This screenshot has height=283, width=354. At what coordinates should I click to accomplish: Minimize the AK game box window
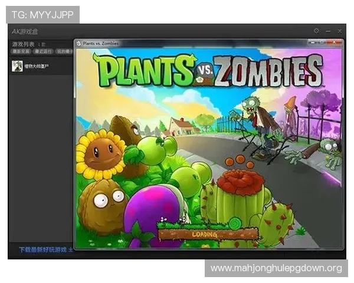click(x=328, y=31)
